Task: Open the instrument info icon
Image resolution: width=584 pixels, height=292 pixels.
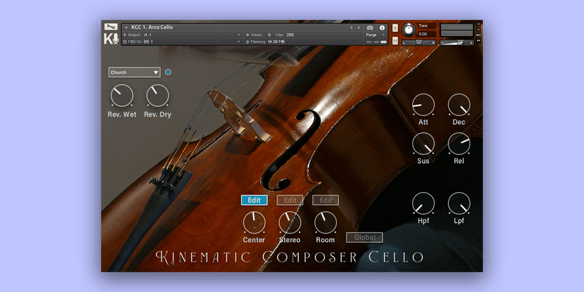Action: (x=383, y=27)
